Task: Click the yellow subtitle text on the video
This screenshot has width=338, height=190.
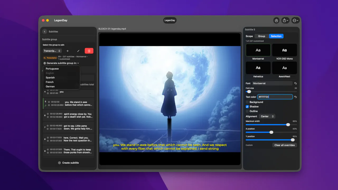Action: pos(170,147)
